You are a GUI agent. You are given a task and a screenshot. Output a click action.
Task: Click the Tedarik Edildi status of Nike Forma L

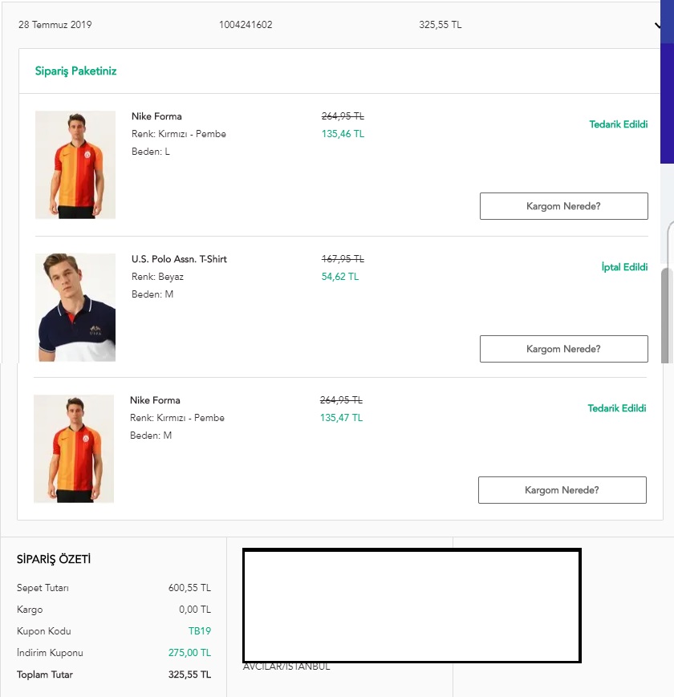619,124
